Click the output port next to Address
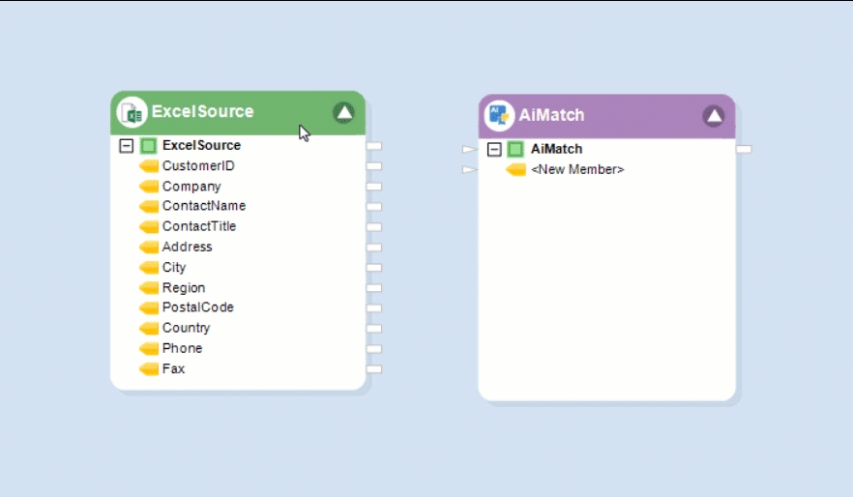 [374, 248]
